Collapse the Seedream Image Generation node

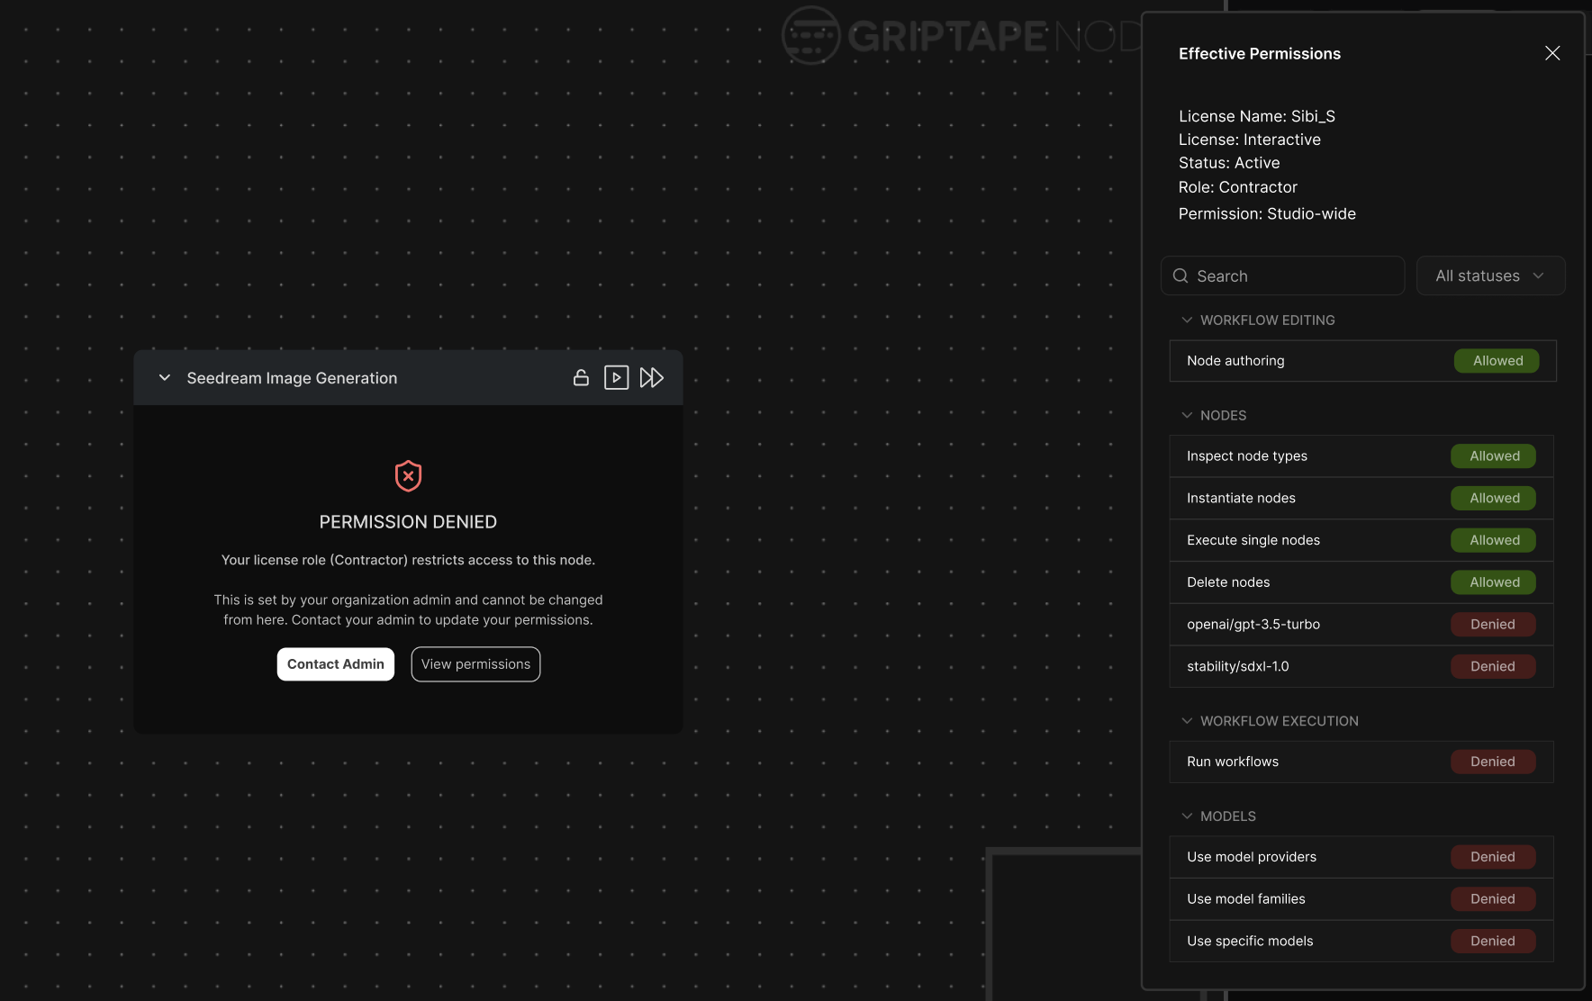165,378
